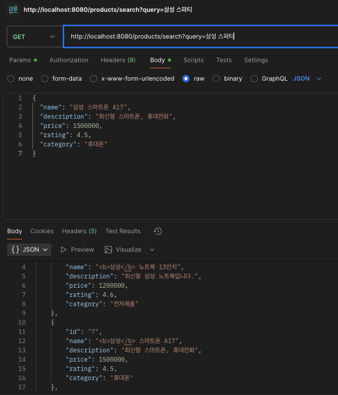The image size is (338, 395).
Task: Click the "description" line in request body
Action: tap(107, 117)
